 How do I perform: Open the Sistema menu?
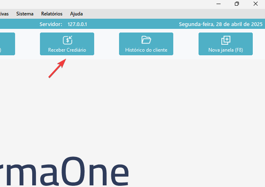pos(25,14)
